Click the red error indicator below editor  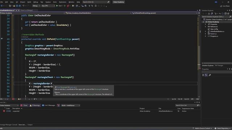[13, 99]
